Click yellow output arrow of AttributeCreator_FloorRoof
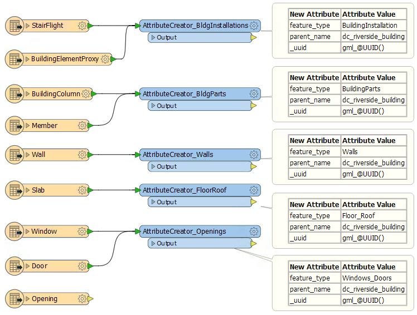417x315 pixels. 254,202
